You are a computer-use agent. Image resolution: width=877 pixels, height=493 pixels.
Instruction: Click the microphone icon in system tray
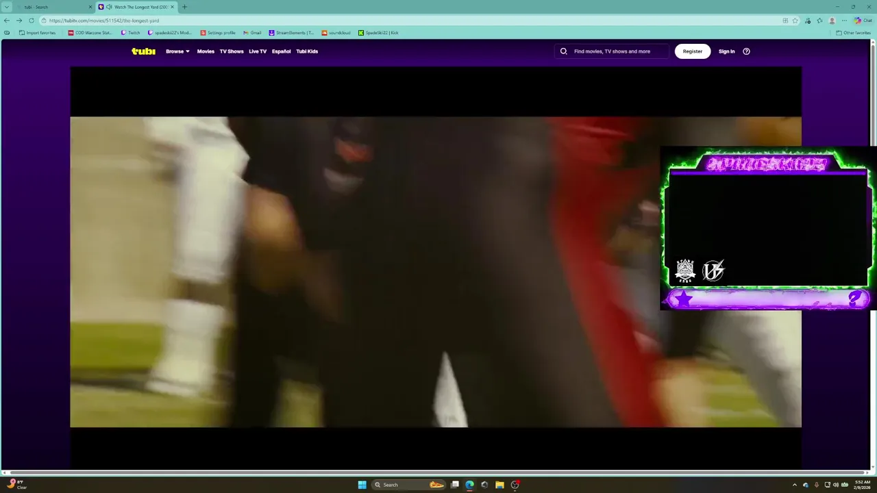coord(816,485)
